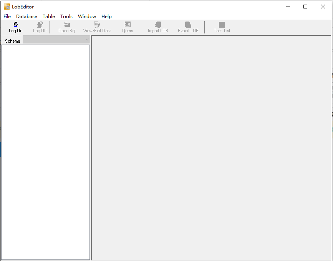Open the Query tool icon

128,25
